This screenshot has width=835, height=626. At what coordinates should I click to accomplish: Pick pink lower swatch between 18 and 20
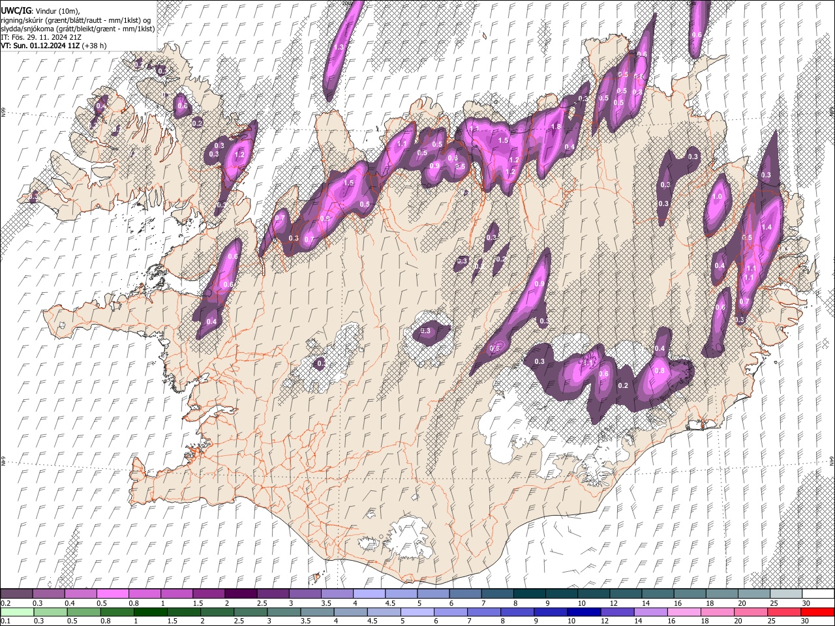[718, 612]
